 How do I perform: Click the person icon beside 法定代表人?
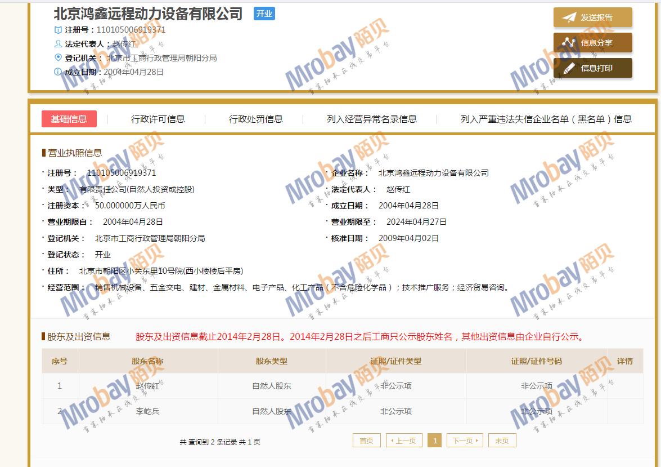coord(58,44)
